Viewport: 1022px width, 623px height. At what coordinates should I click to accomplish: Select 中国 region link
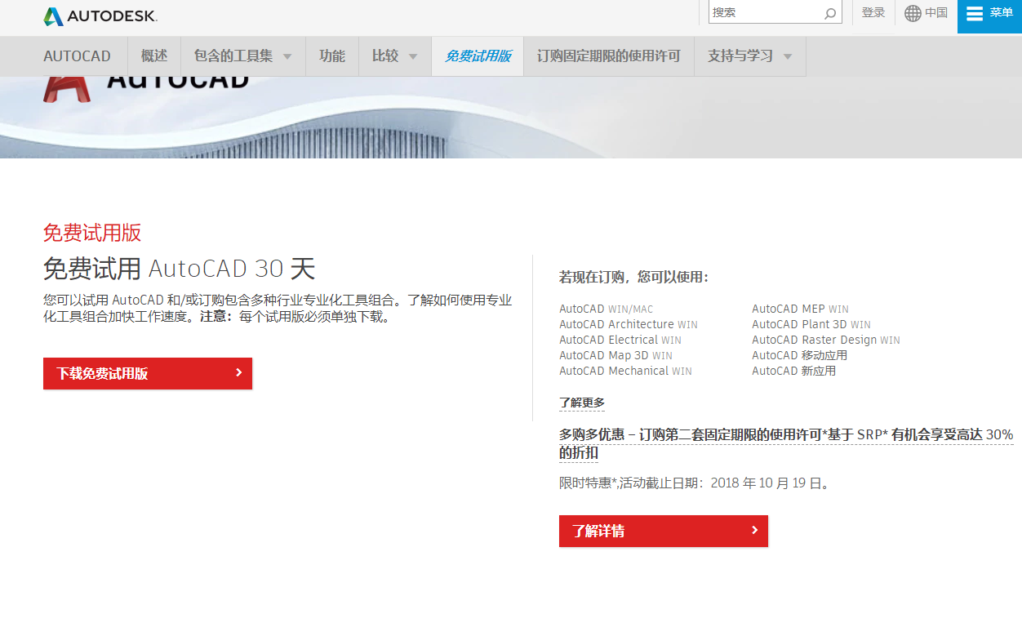(x=936, y=12)
